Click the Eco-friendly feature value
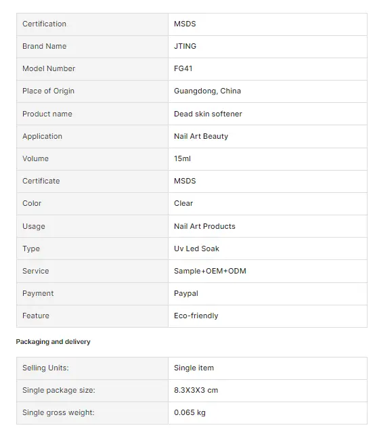 (x=196, y=316)
